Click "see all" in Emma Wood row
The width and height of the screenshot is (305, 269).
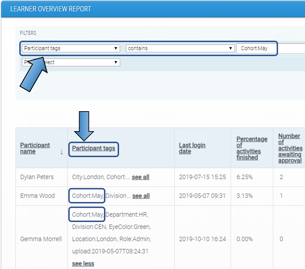[x=141, y=196]
